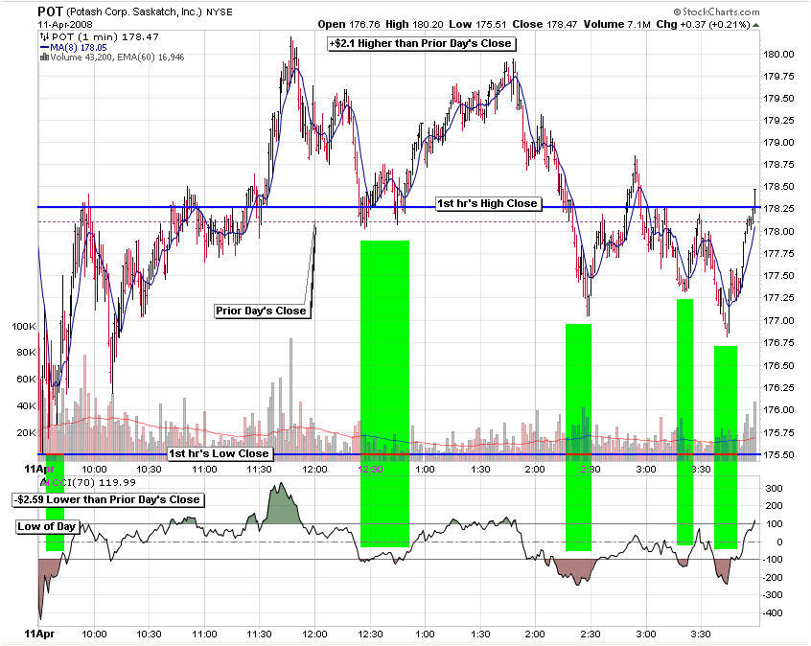The image size is (811, 646).
Task: Click the 178.75 price axis label
Action: tap(779, 165)
